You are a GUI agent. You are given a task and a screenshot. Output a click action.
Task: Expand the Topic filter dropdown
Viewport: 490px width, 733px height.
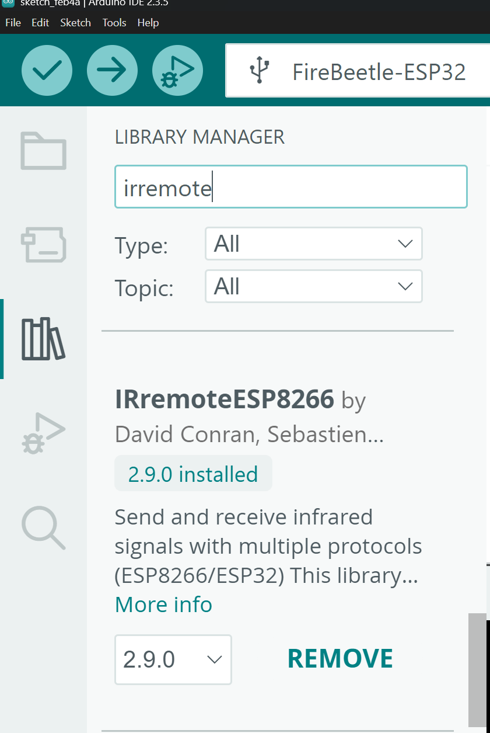point(313,286)
